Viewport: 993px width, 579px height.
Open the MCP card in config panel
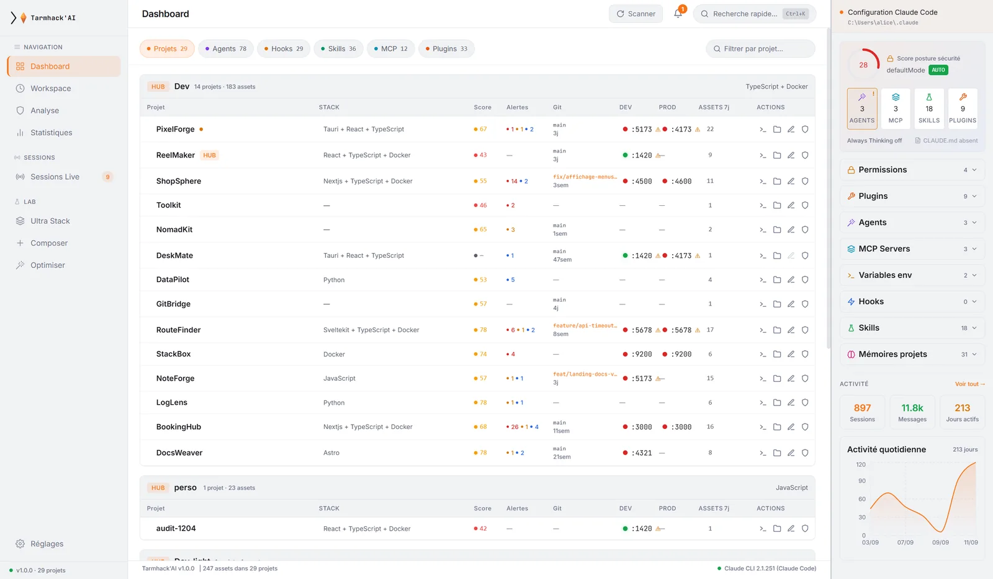tap(896, 108)
